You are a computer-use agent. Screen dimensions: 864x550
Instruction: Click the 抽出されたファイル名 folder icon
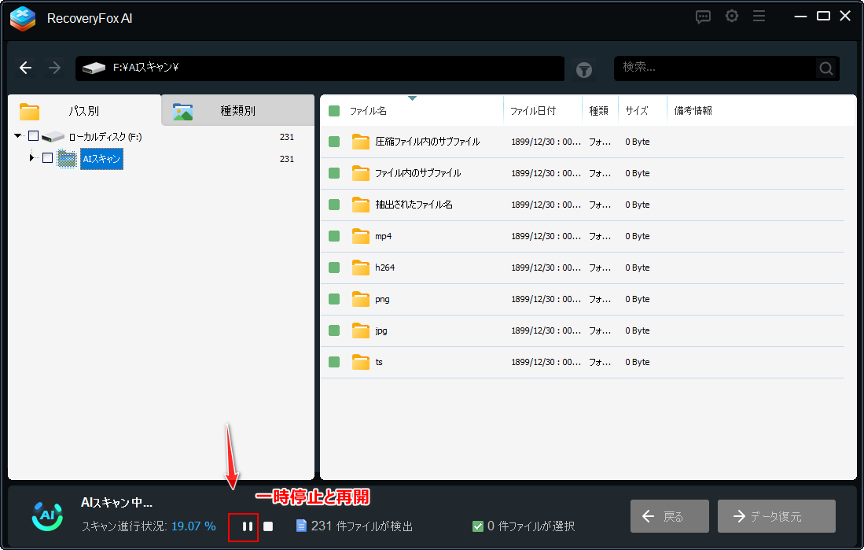coord(360,205)
